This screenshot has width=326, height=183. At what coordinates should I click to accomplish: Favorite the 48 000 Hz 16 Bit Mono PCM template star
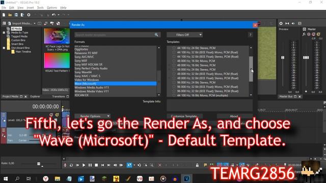click(174, 61)
